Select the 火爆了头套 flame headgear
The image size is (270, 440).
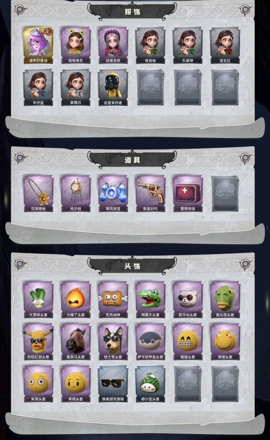[75, 300]
